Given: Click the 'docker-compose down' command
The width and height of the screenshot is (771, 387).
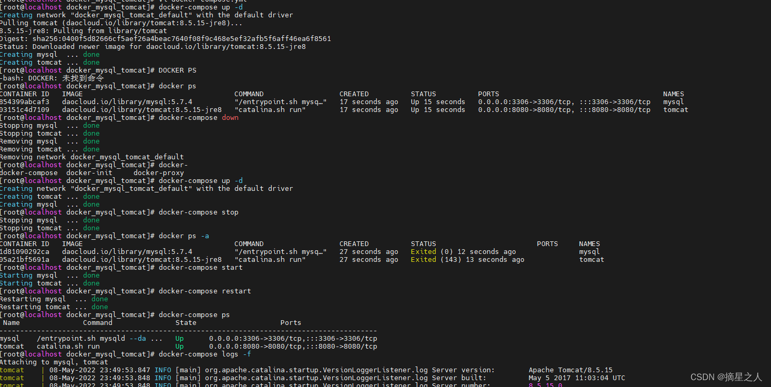Looking at the screenshot, I should pyautogui.click(x=198, y=118).
